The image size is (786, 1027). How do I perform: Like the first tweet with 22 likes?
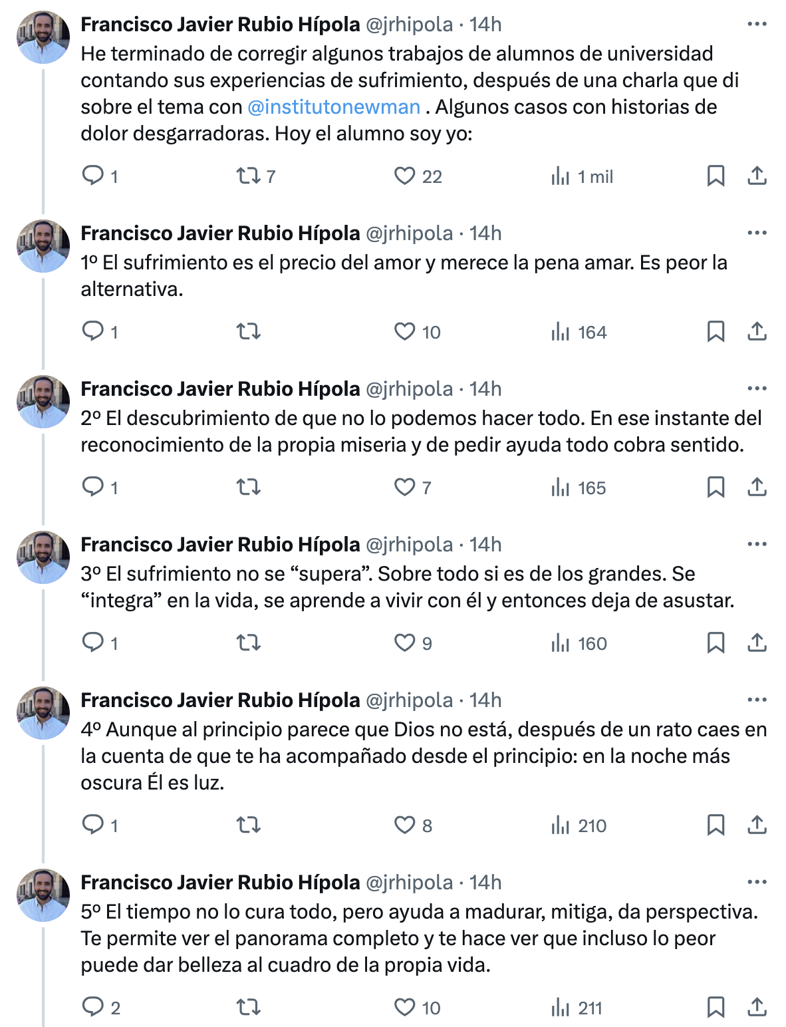(x=404, y=176)
